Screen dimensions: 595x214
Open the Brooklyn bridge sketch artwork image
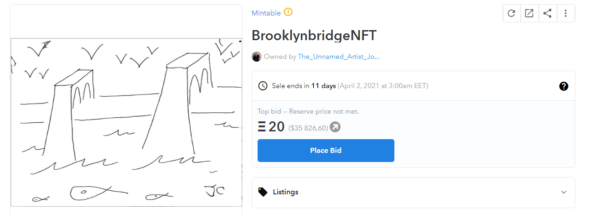[126, 122]
